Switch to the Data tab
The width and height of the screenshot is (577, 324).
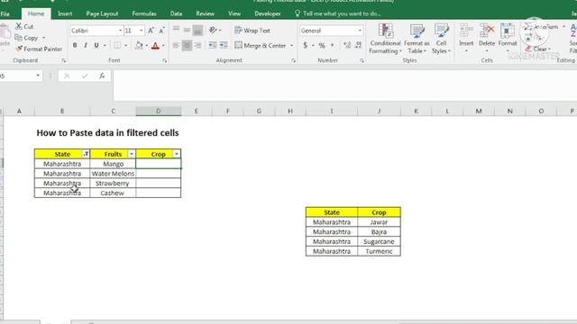[176, 13]
